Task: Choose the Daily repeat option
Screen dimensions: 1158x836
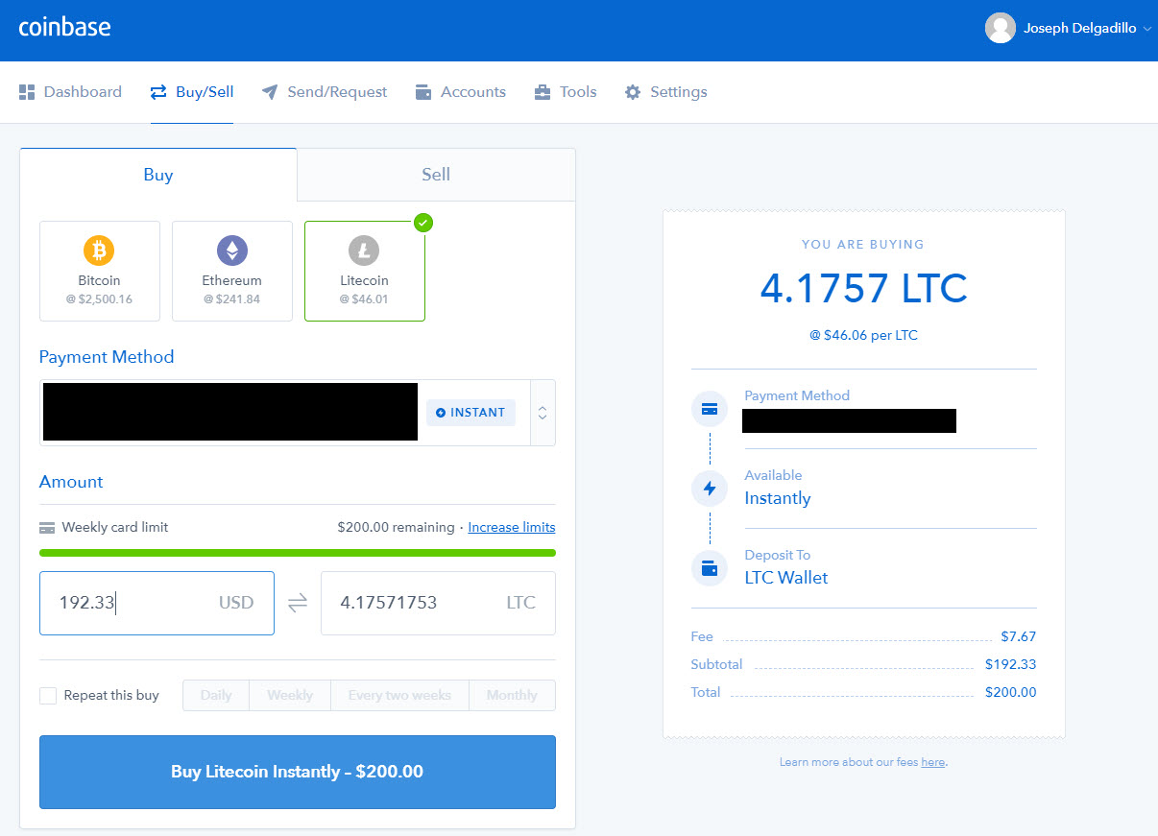Action: pos(216,696)
